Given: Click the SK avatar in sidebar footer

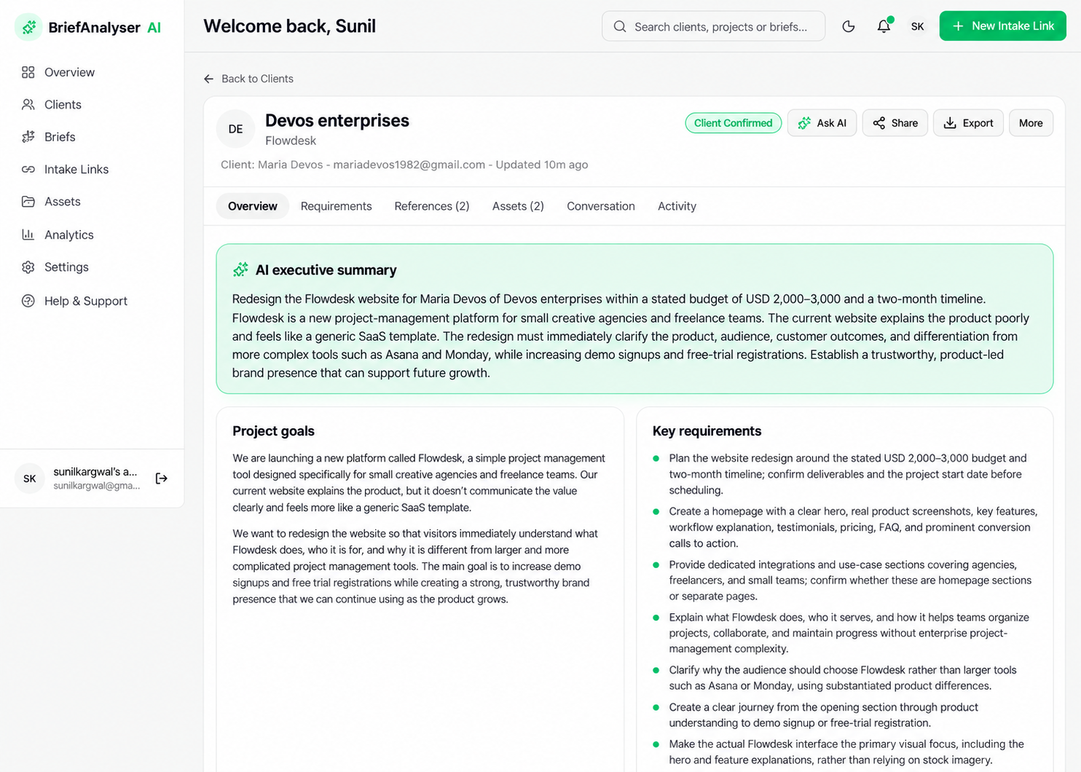Looking at the screenshot, I should pos(30,478).
